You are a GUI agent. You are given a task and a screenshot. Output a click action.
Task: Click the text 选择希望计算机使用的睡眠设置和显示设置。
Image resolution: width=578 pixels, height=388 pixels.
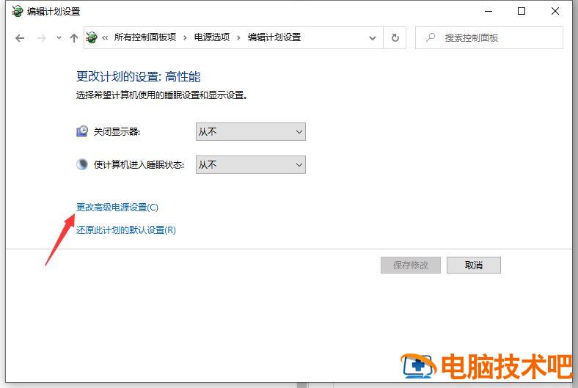click(162, 95)
